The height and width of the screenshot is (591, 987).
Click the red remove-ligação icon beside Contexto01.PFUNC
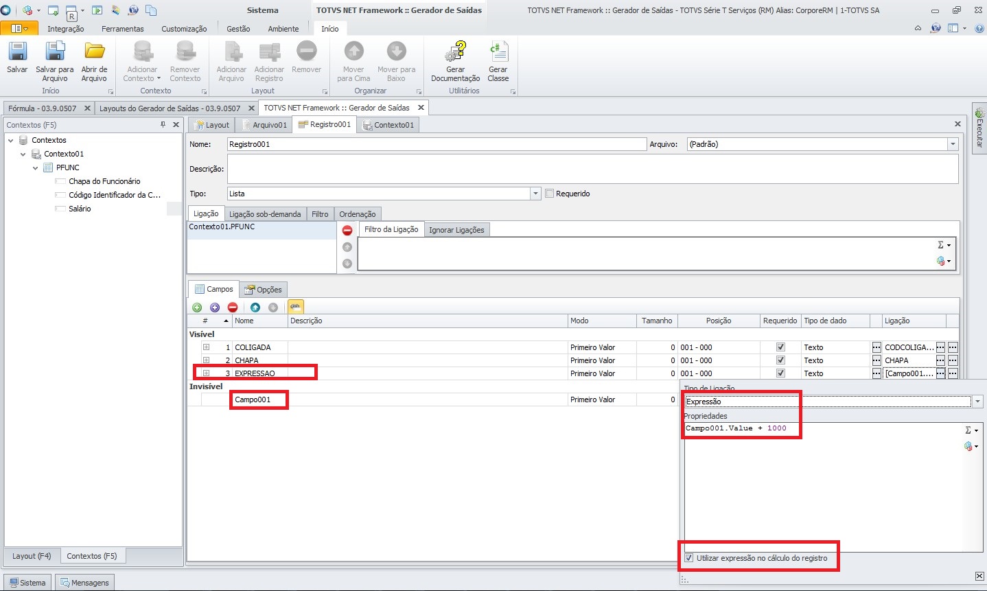coord(347,231)
